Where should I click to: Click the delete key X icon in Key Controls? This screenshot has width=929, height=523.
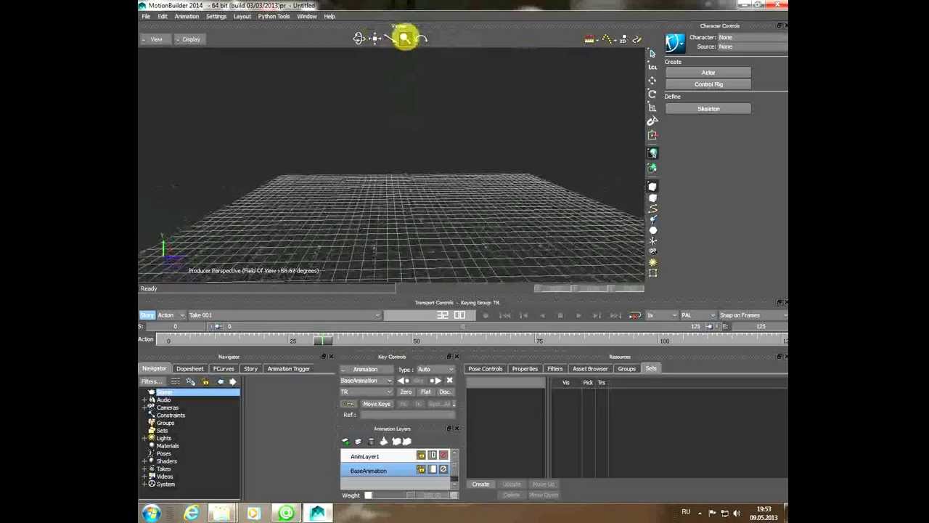[449, 381]
